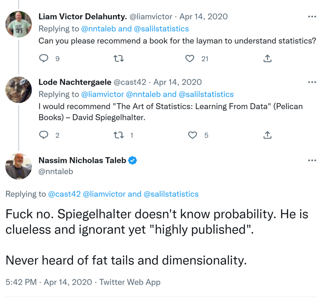
Task: Reply to Liam Victor Delahunty's tweet
Action: [44, 58]
